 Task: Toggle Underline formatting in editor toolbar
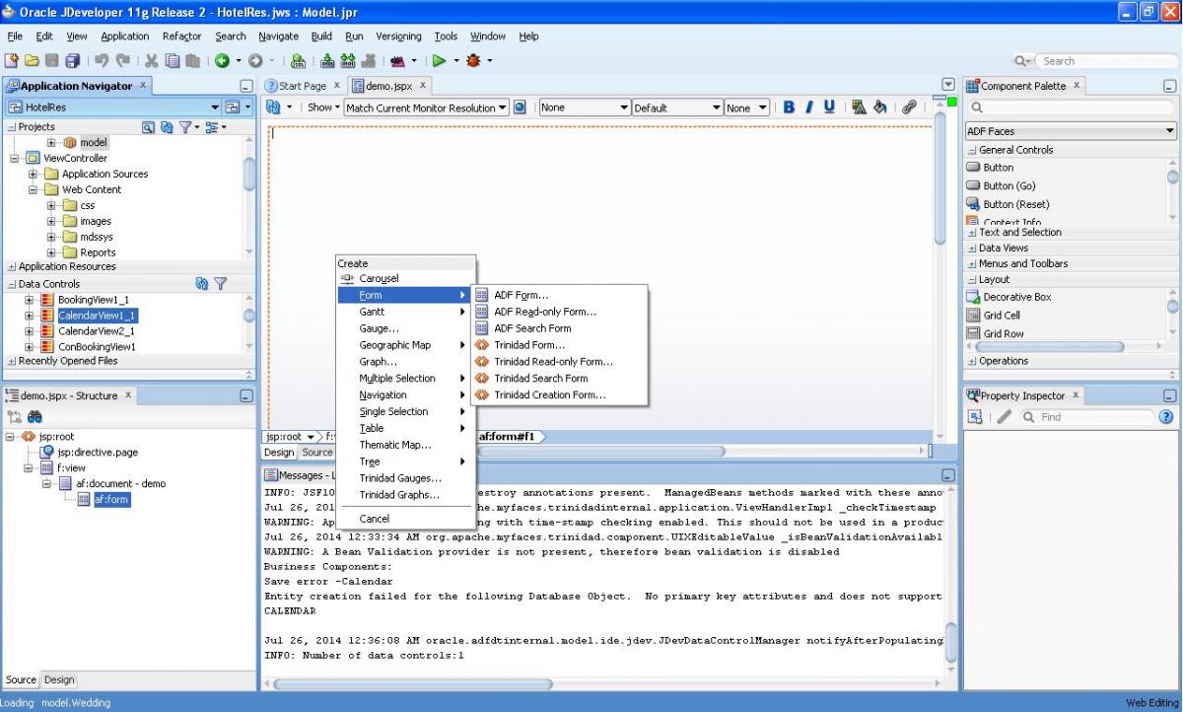pos(829,107)
